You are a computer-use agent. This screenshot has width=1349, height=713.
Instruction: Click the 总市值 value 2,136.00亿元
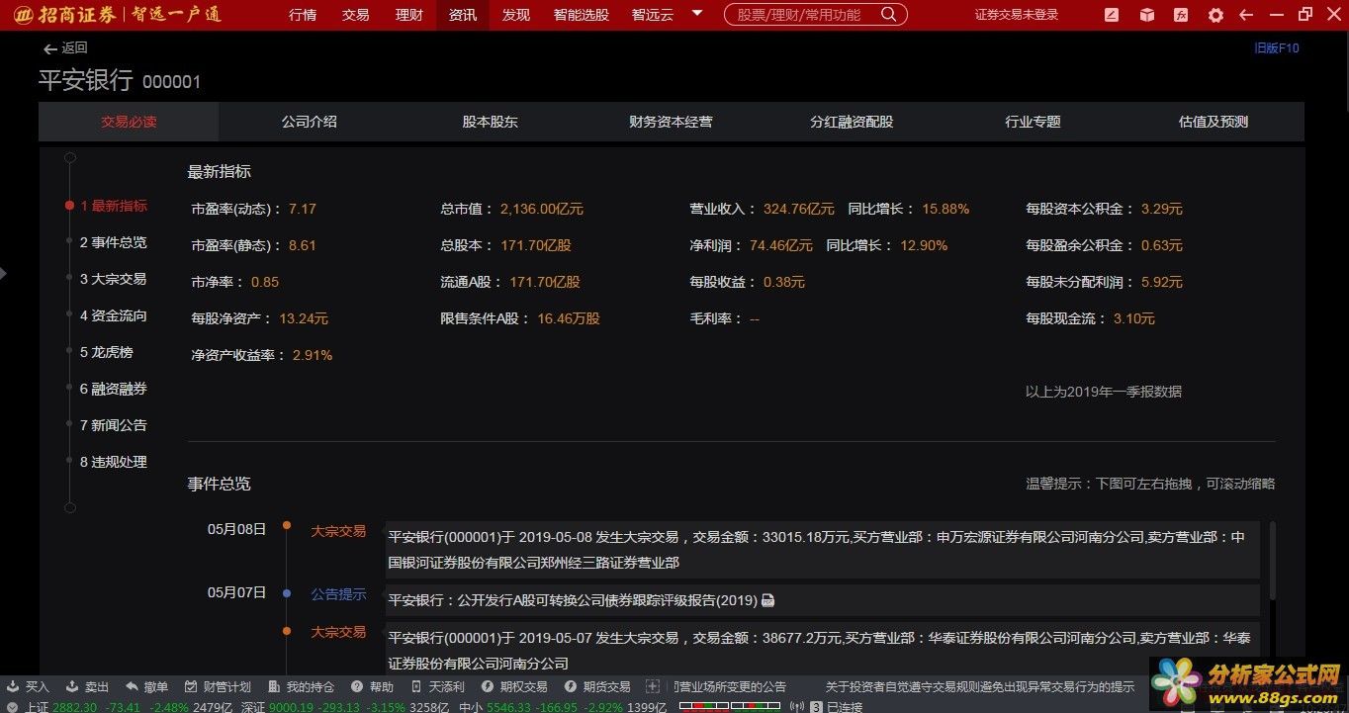coord(542,209)
